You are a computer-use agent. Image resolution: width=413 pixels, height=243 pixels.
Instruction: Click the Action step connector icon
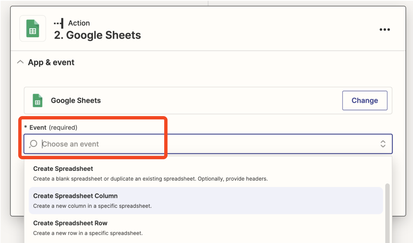coord(59,23)
